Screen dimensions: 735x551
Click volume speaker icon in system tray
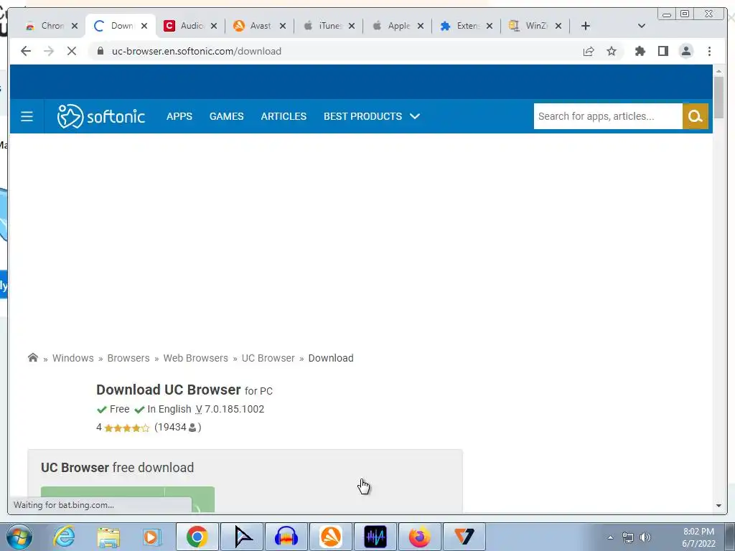click(645, 537)
